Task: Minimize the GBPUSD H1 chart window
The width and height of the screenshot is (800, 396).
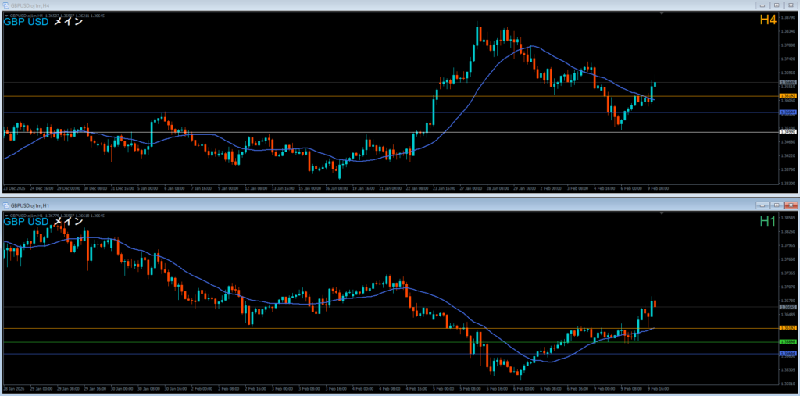Action: 762,204
